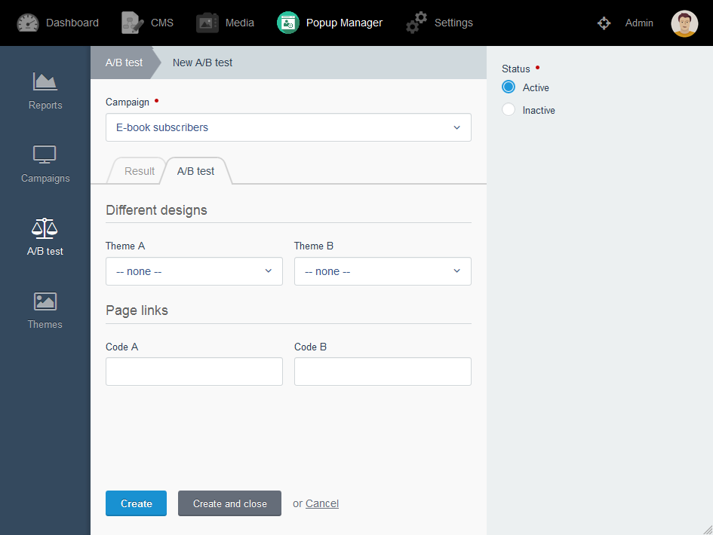Viewport: 713px width, 535px height.
Task: Click the Page links heading
Action: coord(137,310)
